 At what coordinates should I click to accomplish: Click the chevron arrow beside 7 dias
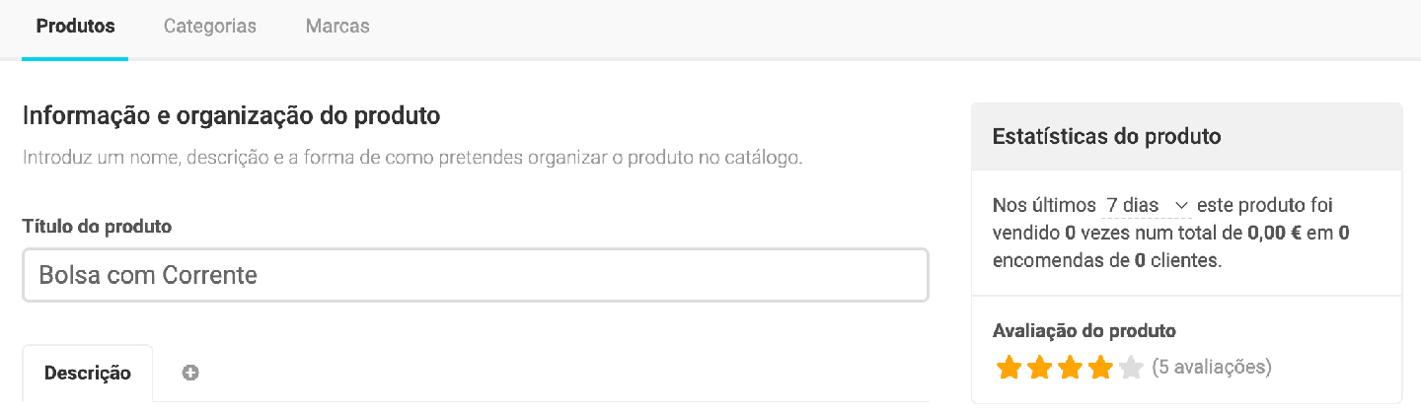tap(1181, 206)
